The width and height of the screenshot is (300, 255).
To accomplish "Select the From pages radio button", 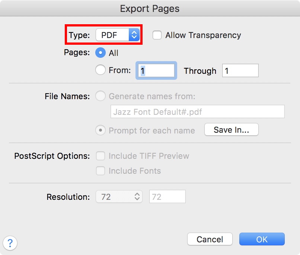I will 100,70.
